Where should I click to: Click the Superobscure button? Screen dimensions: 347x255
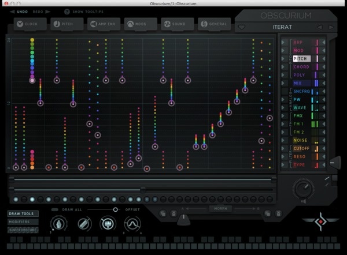(x=24, y=230)
